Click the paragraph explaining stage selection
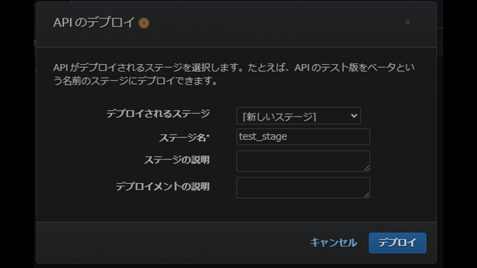 point(234,74)
